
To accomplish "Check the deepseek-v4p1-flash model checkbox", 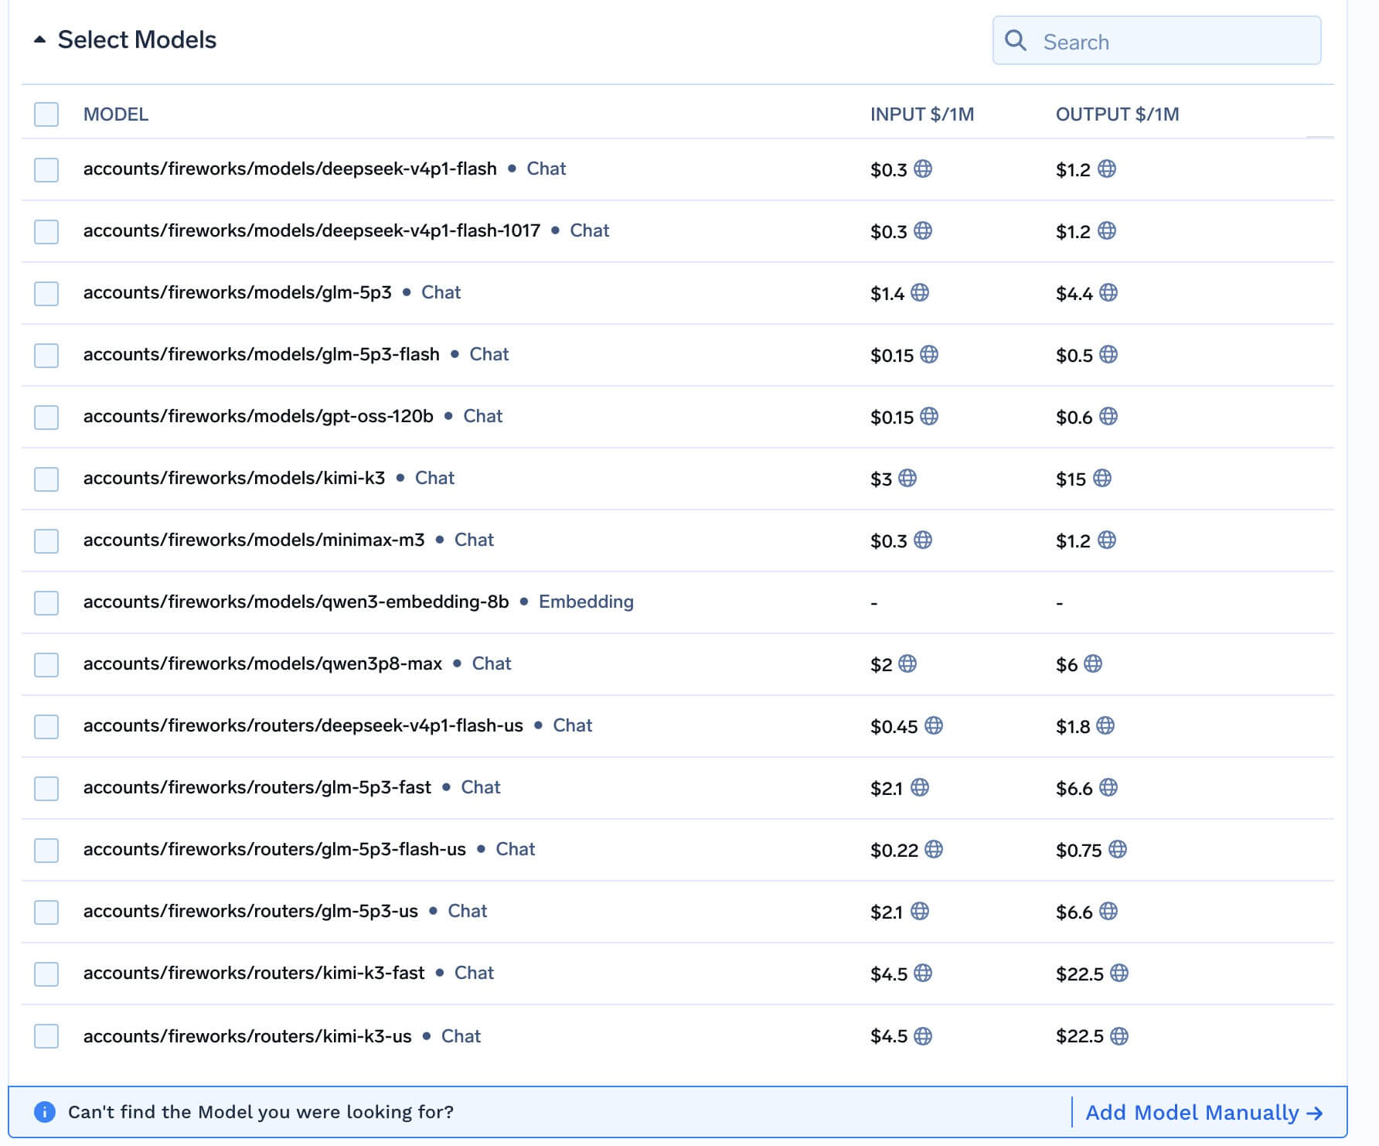I will pos(46,170).
